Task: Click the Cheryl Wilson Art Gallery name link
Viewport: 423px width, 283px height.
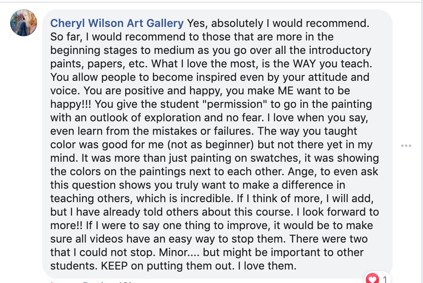Action: click(117, 23)
